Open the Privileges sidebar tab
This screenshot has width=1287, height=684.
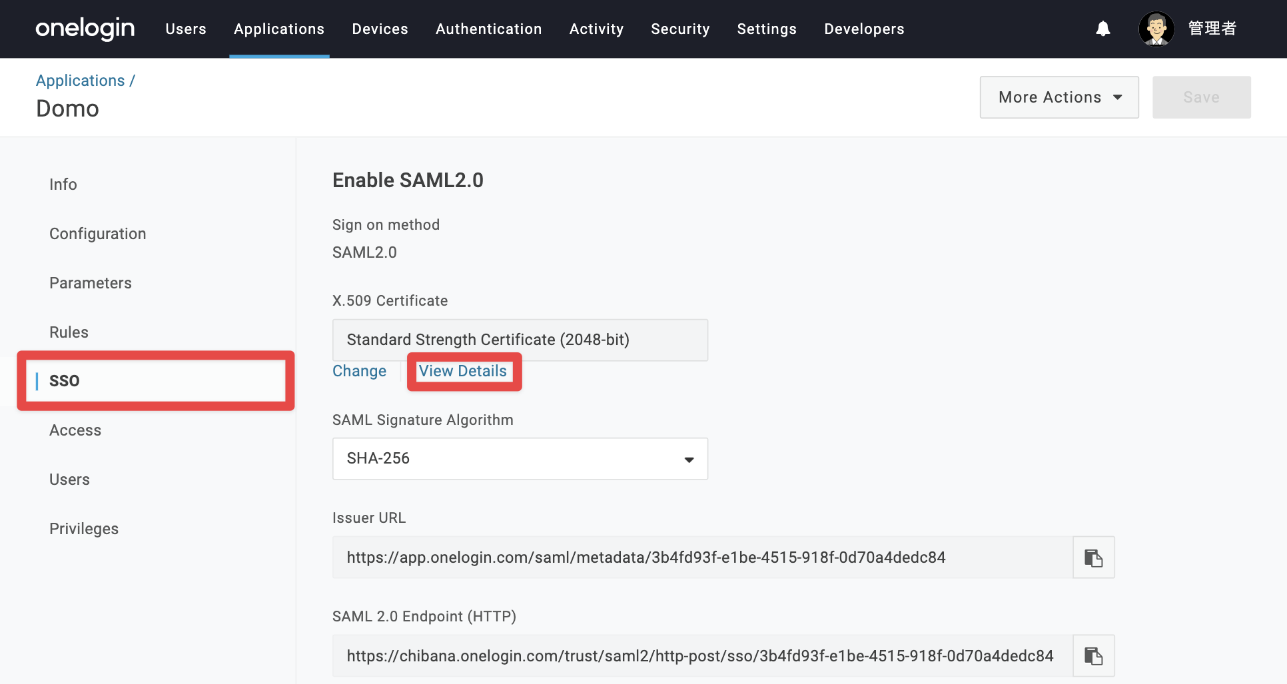click(84, 529)
